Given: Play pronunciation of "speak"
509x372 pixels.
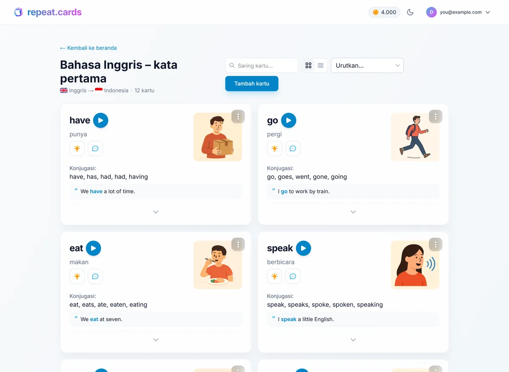Looking at the screenshot, I should [x=303, y=248].
